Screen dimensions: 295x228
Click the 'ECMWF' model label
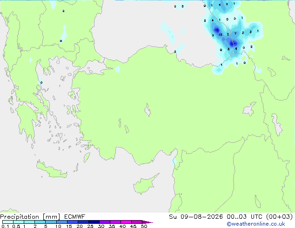(75, 217)
